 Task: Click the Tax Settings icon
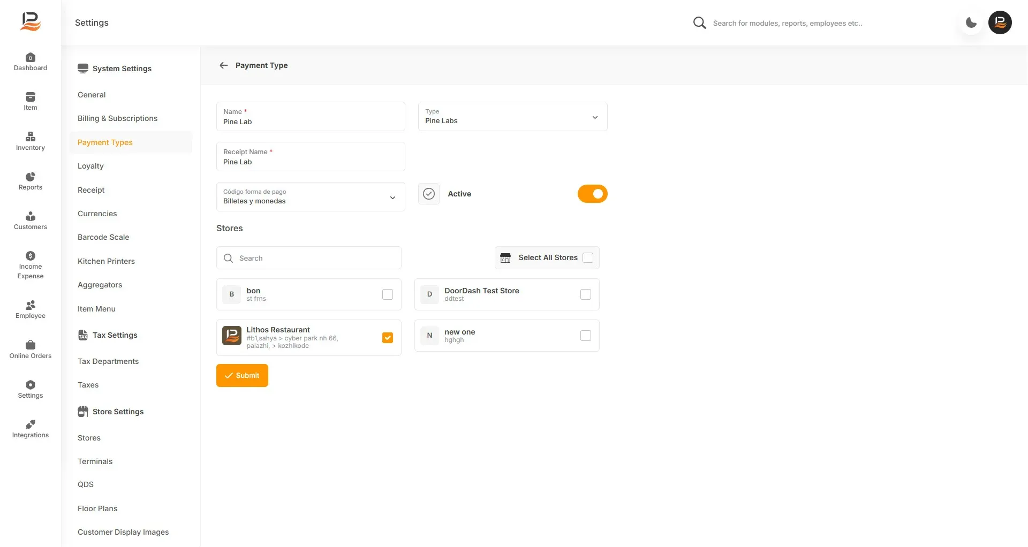pyautogui.click(x=83, y=335)
